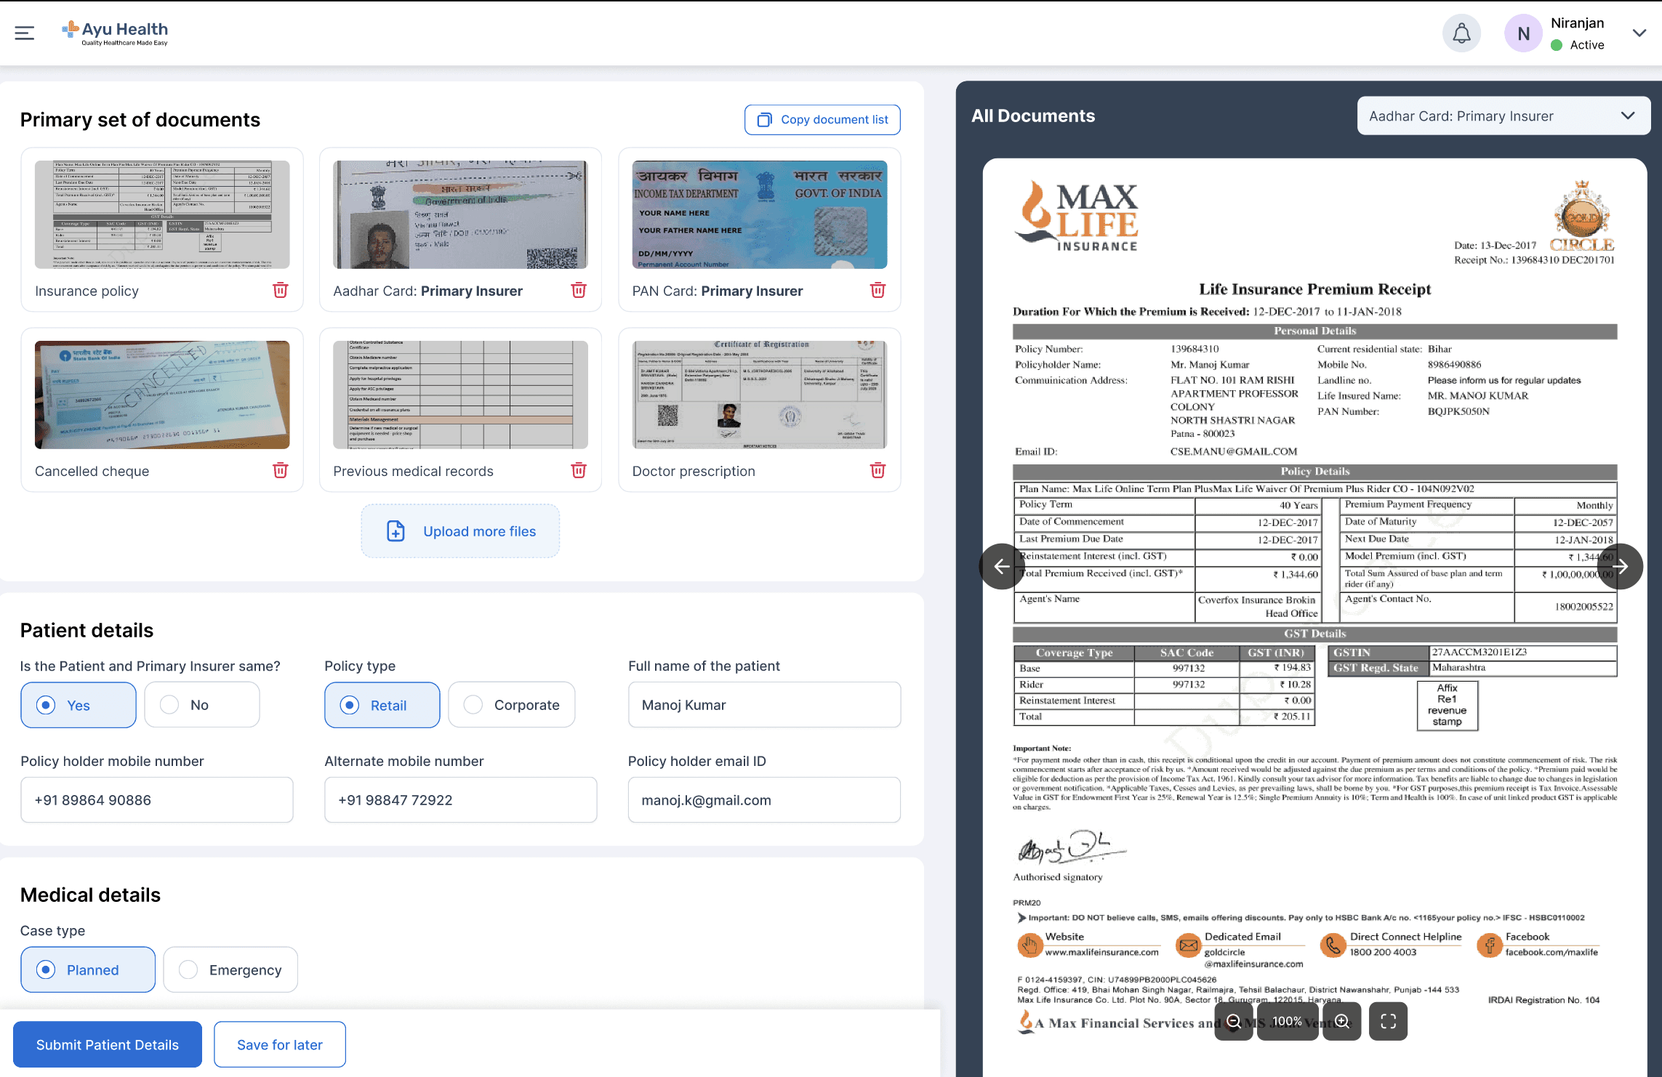Click Copy document list button

(822, 120)
